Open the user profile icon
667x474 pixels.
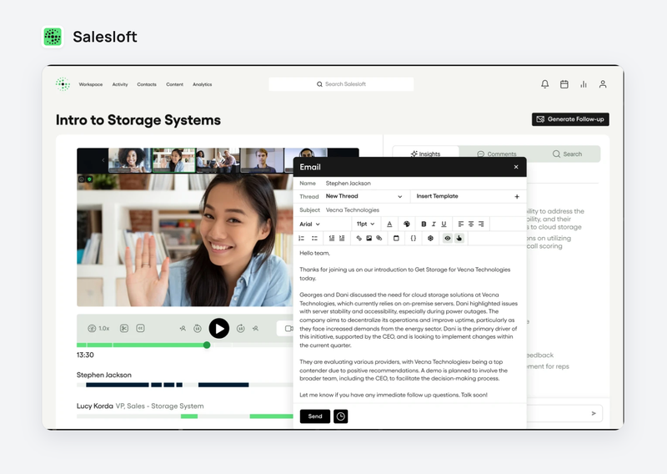[x=603, y=84]
